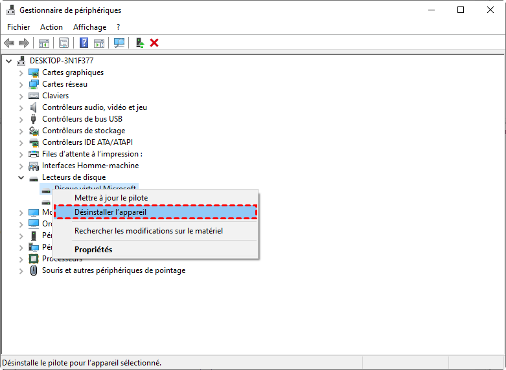Viewport: 506px width, 370px height.
Task: Select the Processeurs chip icon
Action: 34,259
